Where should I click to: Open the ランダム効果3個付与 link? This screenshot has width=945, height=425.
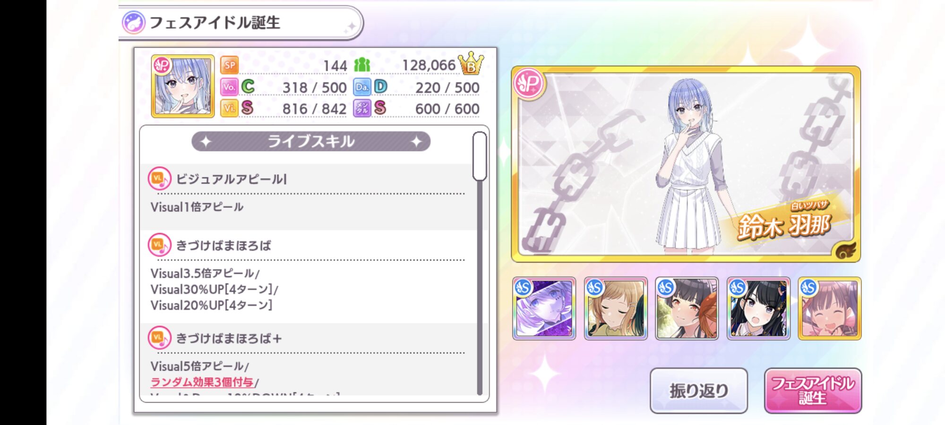202,382
